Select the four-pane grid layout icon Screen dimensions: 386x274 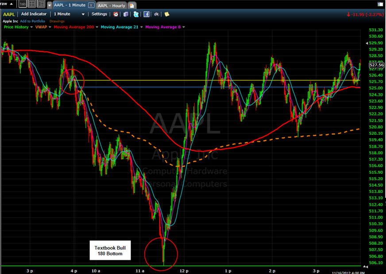tap(31, 4)
